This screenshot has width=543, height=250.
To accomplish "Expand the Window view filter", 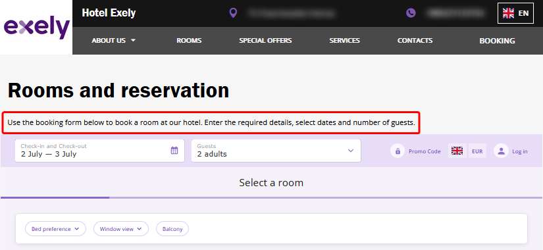I will [x=121, y=229].
